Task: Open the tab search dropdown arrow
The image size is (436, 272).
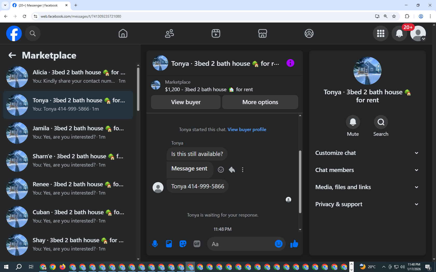Action: [5, 5]
